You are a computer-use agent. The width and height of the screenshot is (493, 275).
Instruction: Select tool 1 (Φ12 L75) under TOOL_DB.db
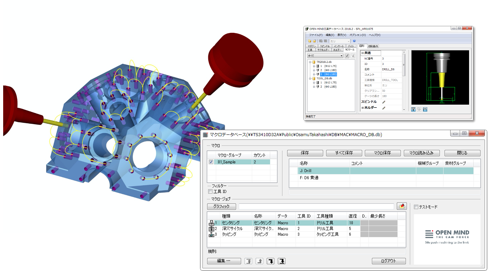[x=328, y=83]
